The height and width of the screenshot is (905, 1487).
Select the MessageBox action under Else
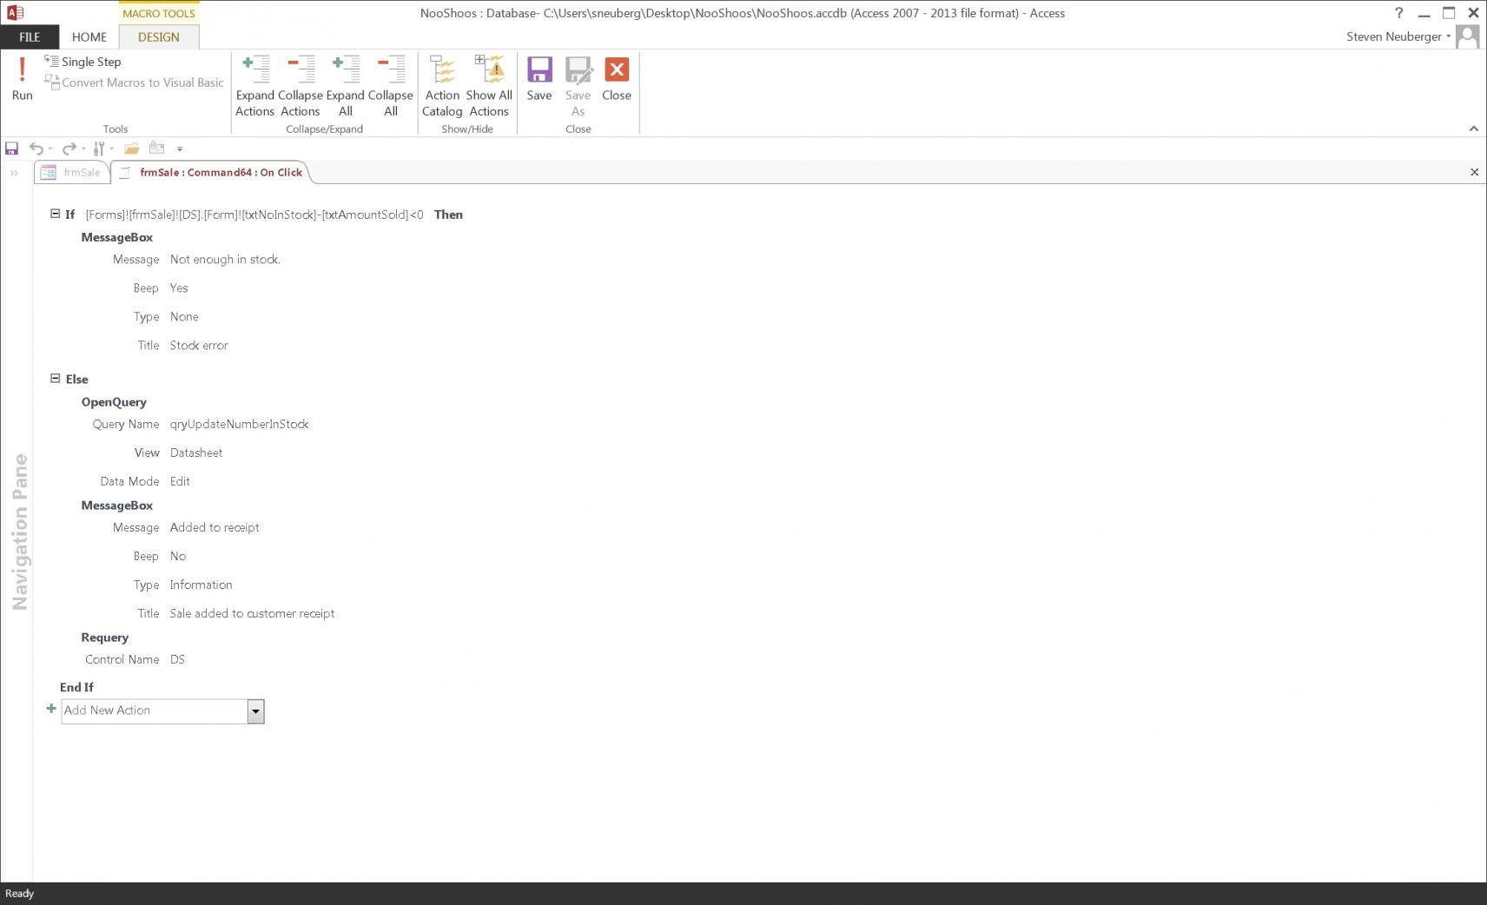pyautogui.click(x=117, y=505)
